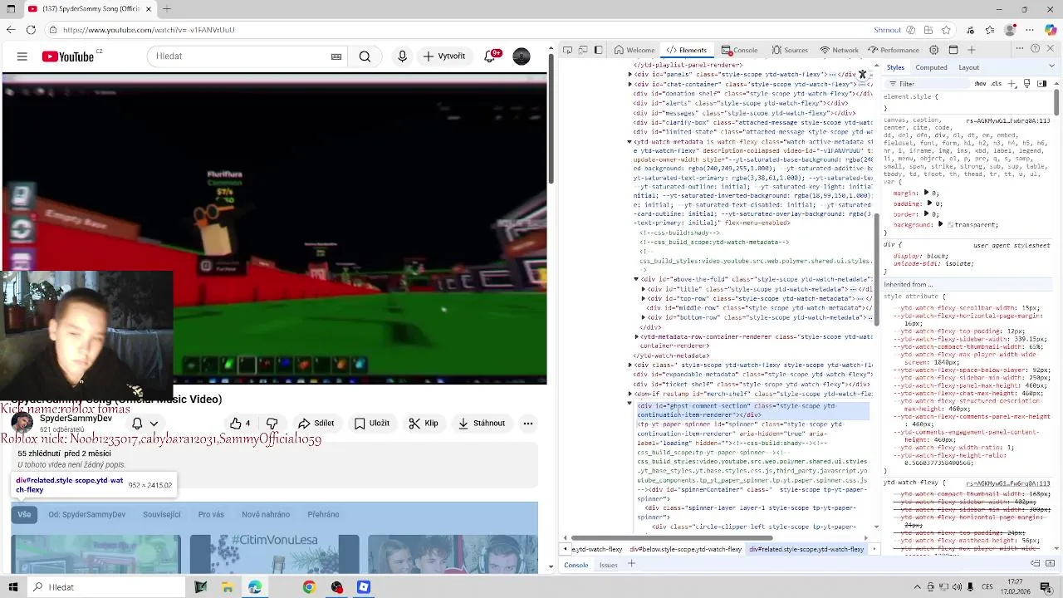
Task: Click the Uložit save button
Action: (x=371, y=424)
